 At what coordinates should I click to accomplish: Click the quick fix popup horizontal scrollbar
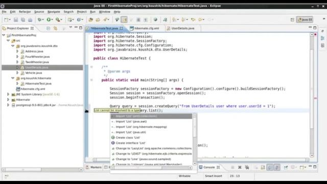tap(151, 168)
